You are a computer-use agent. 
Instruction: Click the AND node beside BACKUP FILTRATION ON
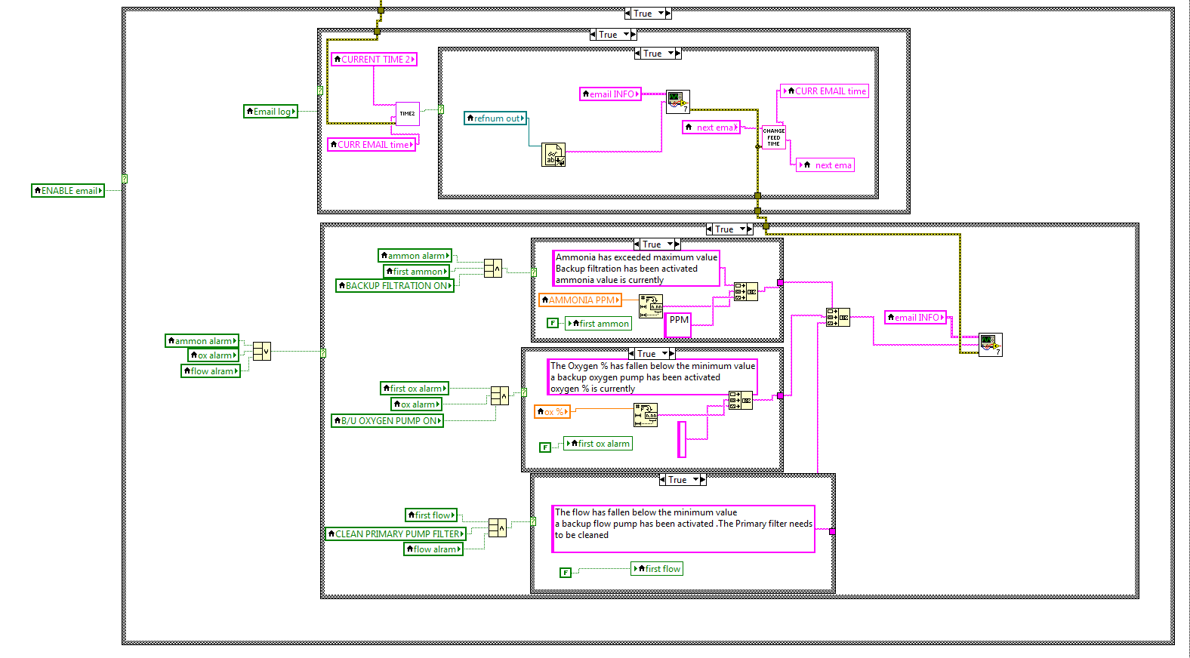(x=492, y=269)
